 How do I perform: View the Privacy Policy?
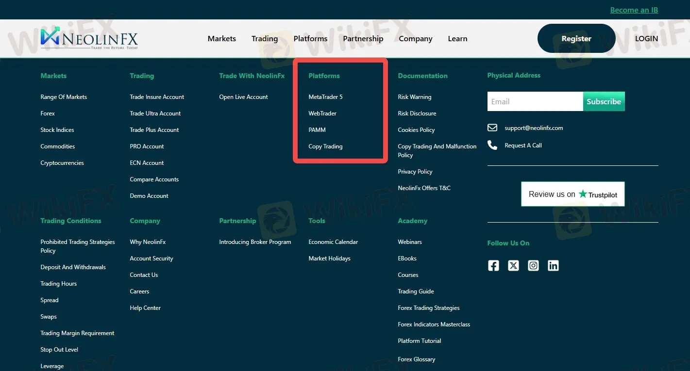415,172
